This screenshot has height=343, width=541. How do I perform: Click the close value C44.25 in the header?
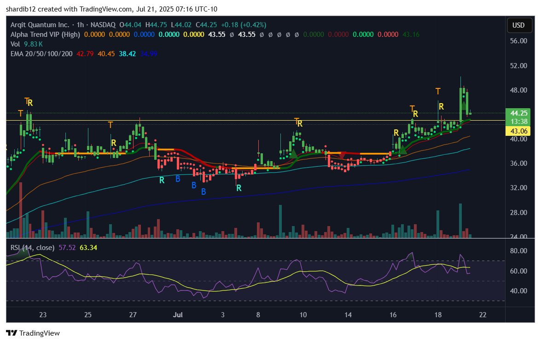pos(206,25)
